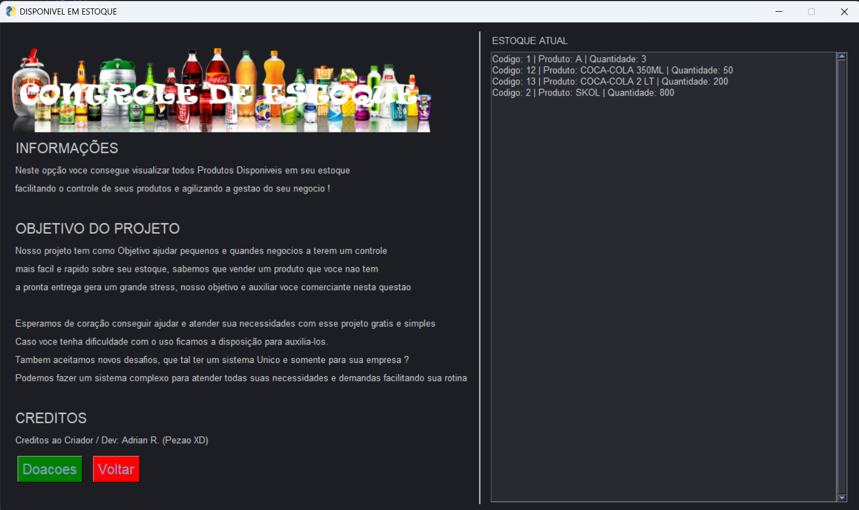The height and width of the screenshot is (510, 859).
Task: Click the ESTOQUE ATUAL heading
Action: [x=530, y=41]
